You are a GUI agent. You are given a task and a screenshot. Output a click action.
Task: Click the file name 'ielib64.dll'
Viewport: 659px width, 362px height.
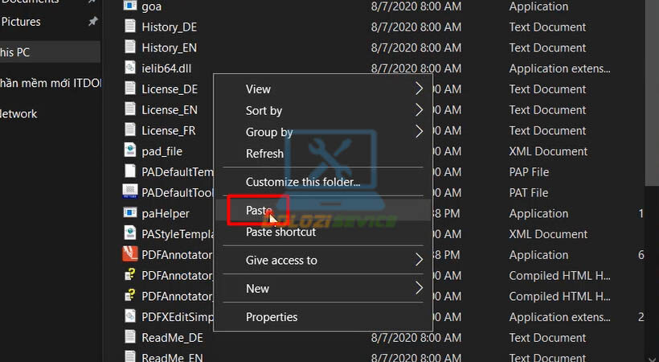(x=166, y=68)
